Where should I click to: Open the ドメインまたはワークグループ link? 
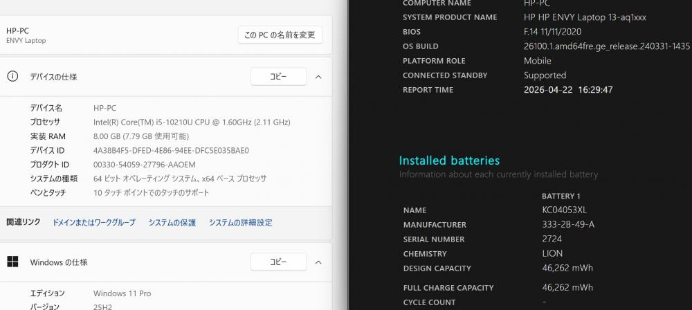pyautogui.click(x=94, y=223)
